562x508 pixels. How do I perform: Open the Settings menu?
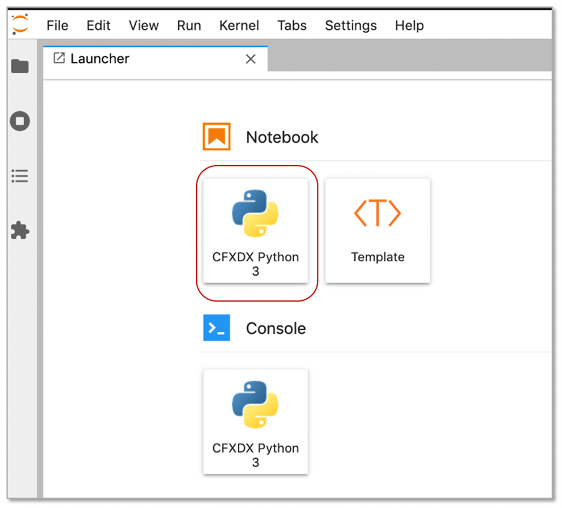(x=351, y=25)
